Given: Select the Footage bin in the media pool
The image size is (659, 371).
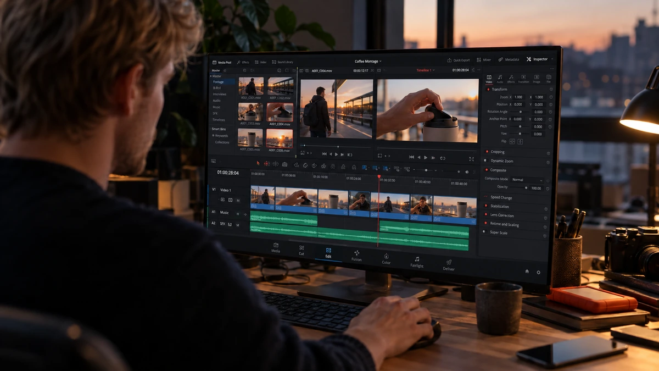Looking at the screenshot, I should point(224,82).
